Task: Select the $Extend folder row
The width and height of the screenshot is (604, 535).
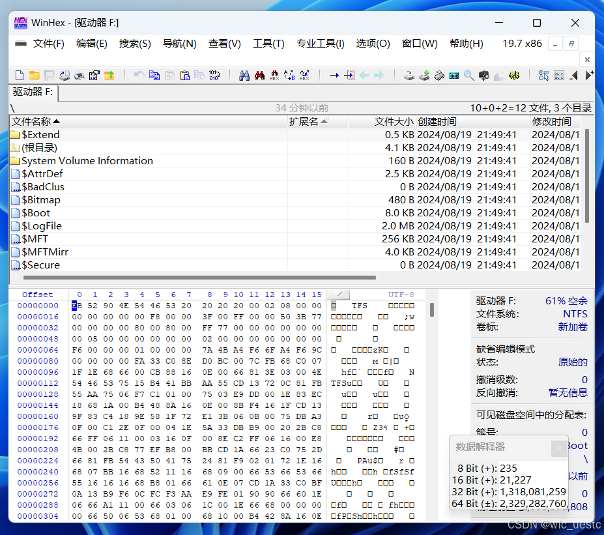Action: (295, 135)
